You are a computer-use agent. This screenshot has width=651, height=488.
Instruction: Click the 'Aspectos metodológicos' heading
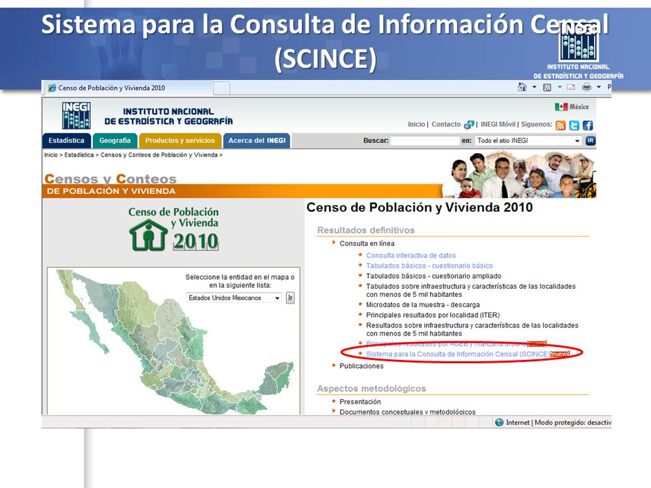click(x=371, y=389)
